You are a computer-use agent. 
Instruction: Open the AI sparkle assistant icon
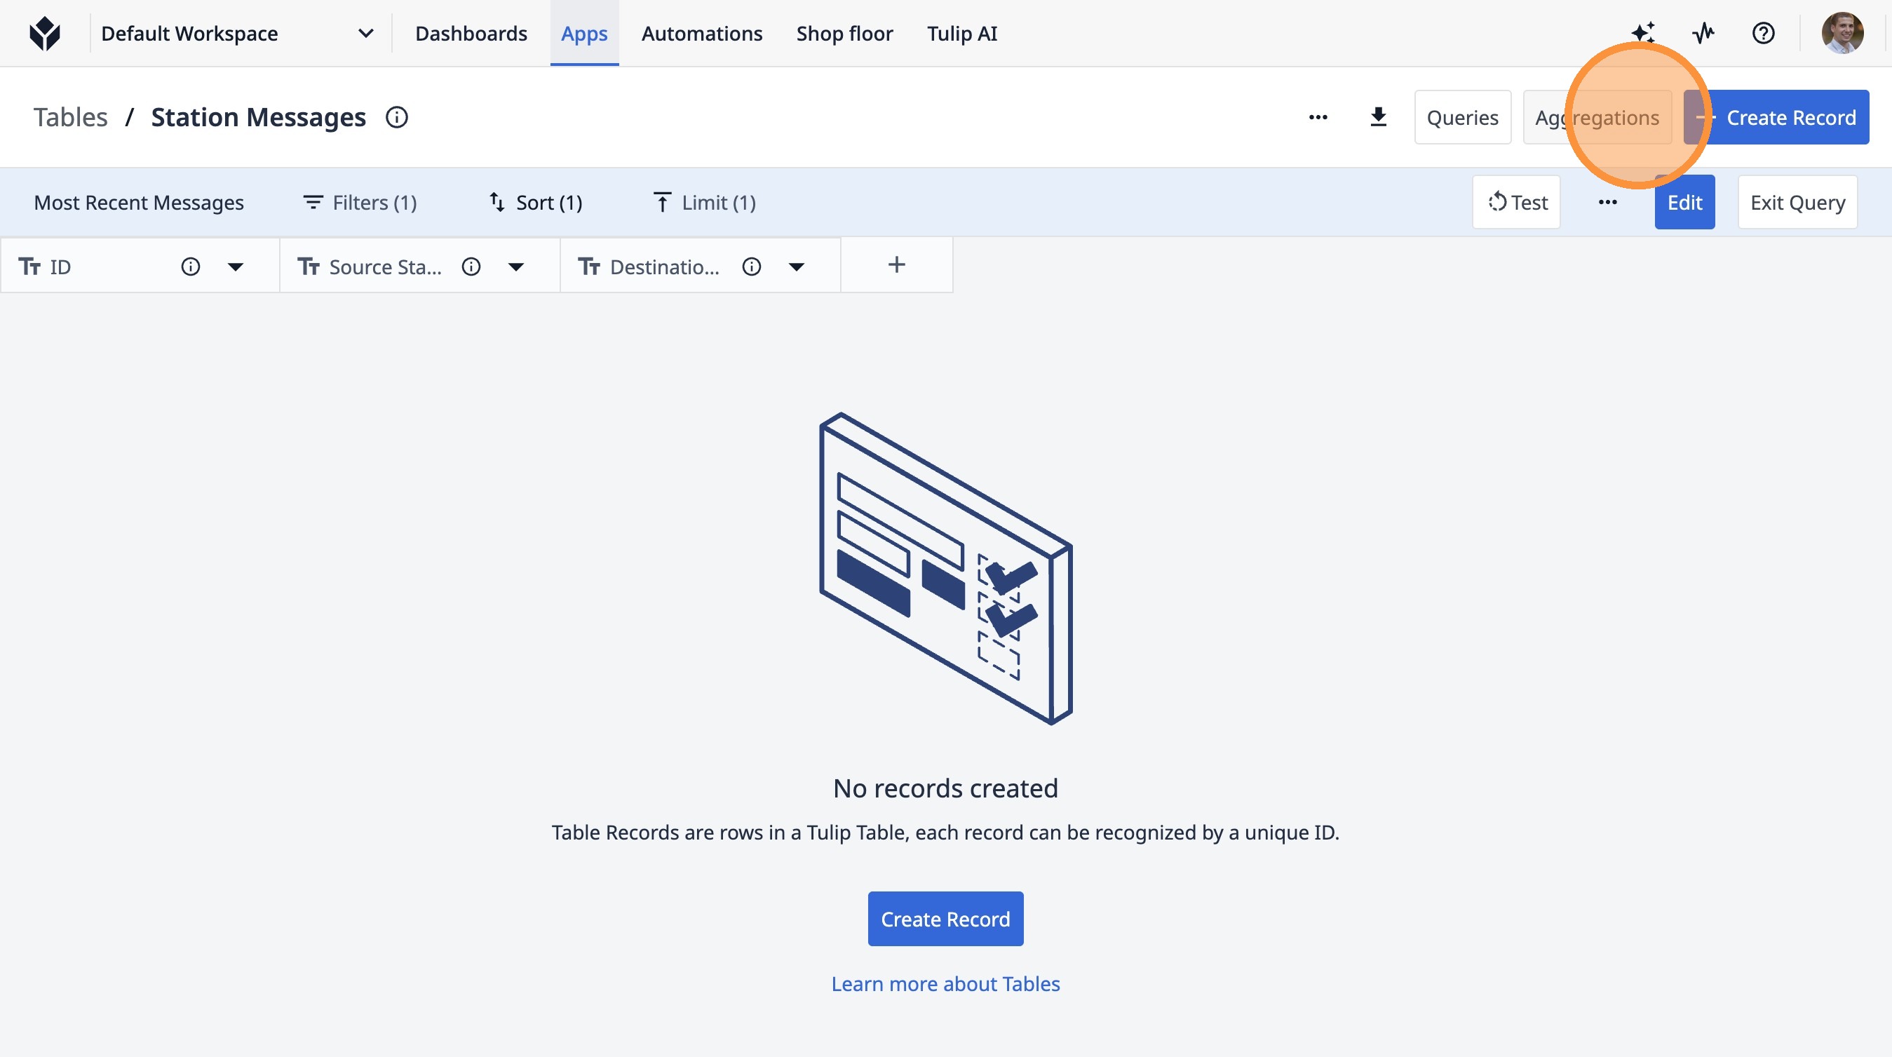(x=1643, y=33)
